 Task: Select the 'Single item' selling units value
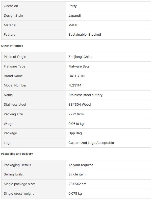click(77, 174)
